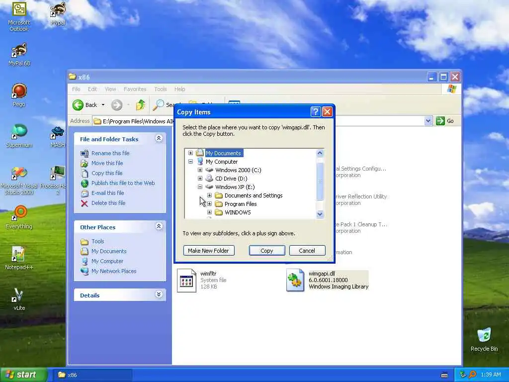509x382 pixels.
Task: Click E-mail this file link
Action: (108, 193)
